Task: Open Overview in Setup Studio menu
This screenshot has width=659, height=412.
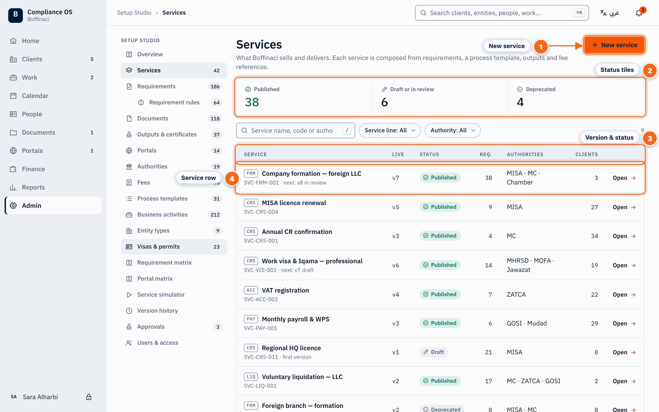Action: (174, 54)
